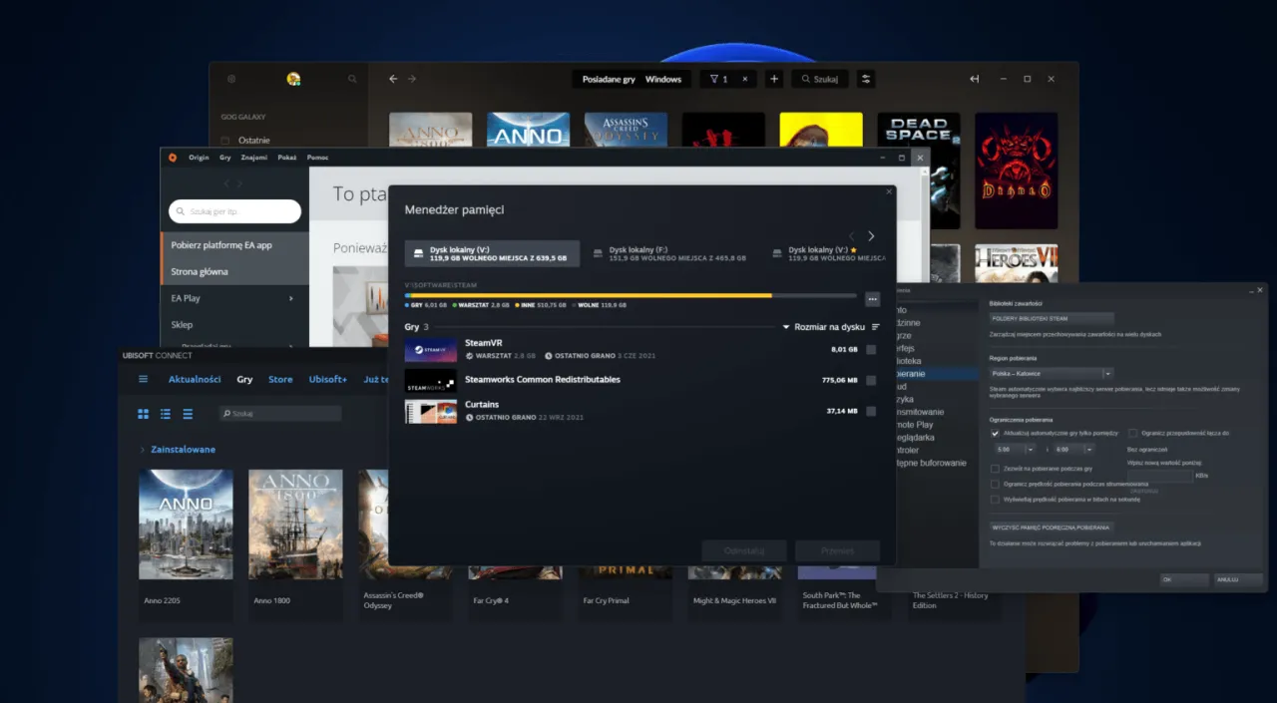
Task: Click Odinstaluj button in storage manager
Action: (x=744, y=550)
